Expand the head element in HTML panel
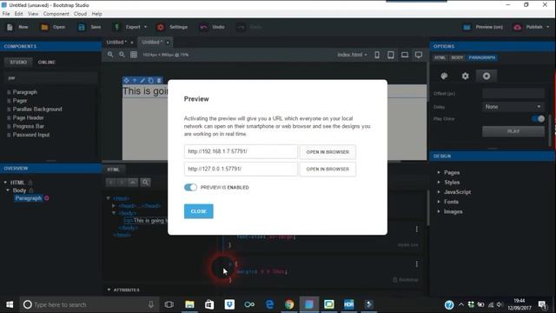This screenshot has width=556, height=313. tap(114, 206)
